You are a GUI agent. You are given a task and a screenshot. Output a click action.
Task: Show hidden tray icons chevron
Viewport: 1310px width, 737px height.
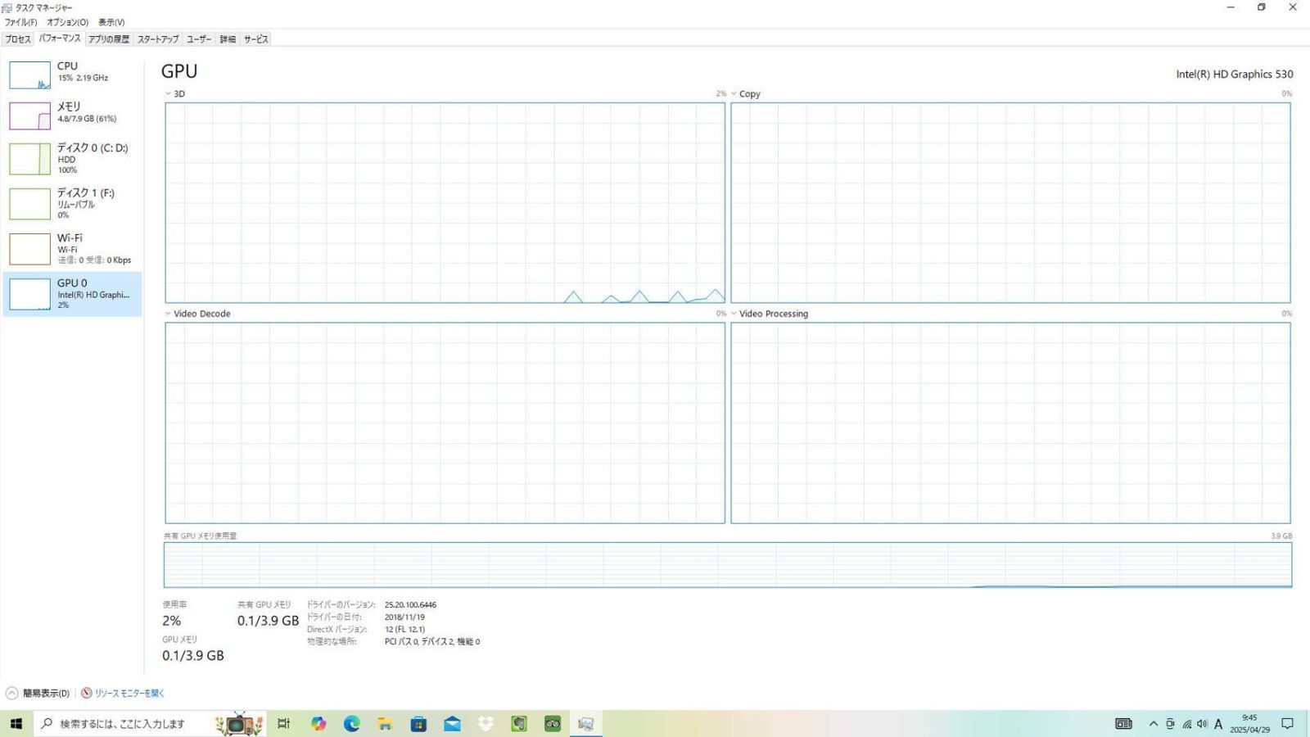(x=1154, y=724)
